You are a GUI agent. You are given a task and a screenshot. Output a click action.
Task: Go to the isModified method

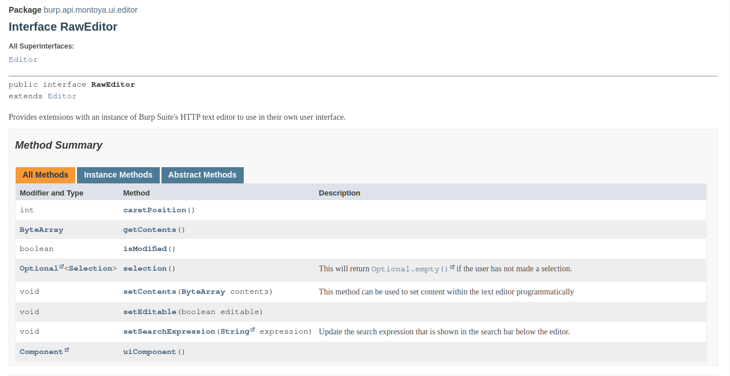click(145, 249)
